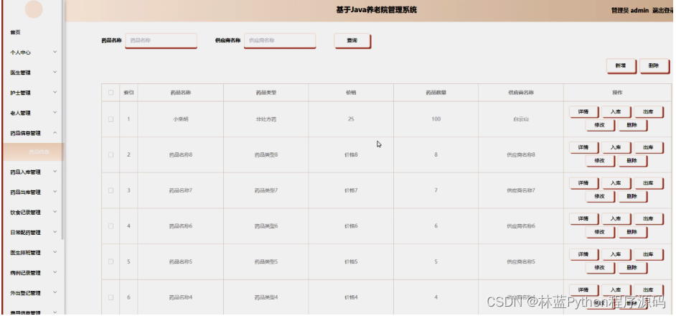Expand the 药品出库管理 chevron
676x316 pixels.
(x=55, y=192)
